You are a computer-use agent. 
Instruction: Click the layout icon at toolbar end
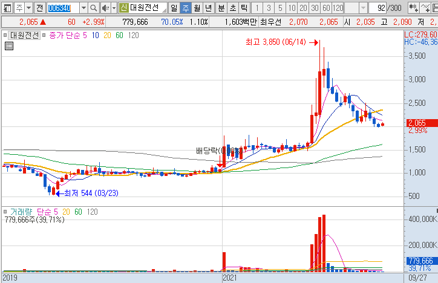click(x=434, y=8)
